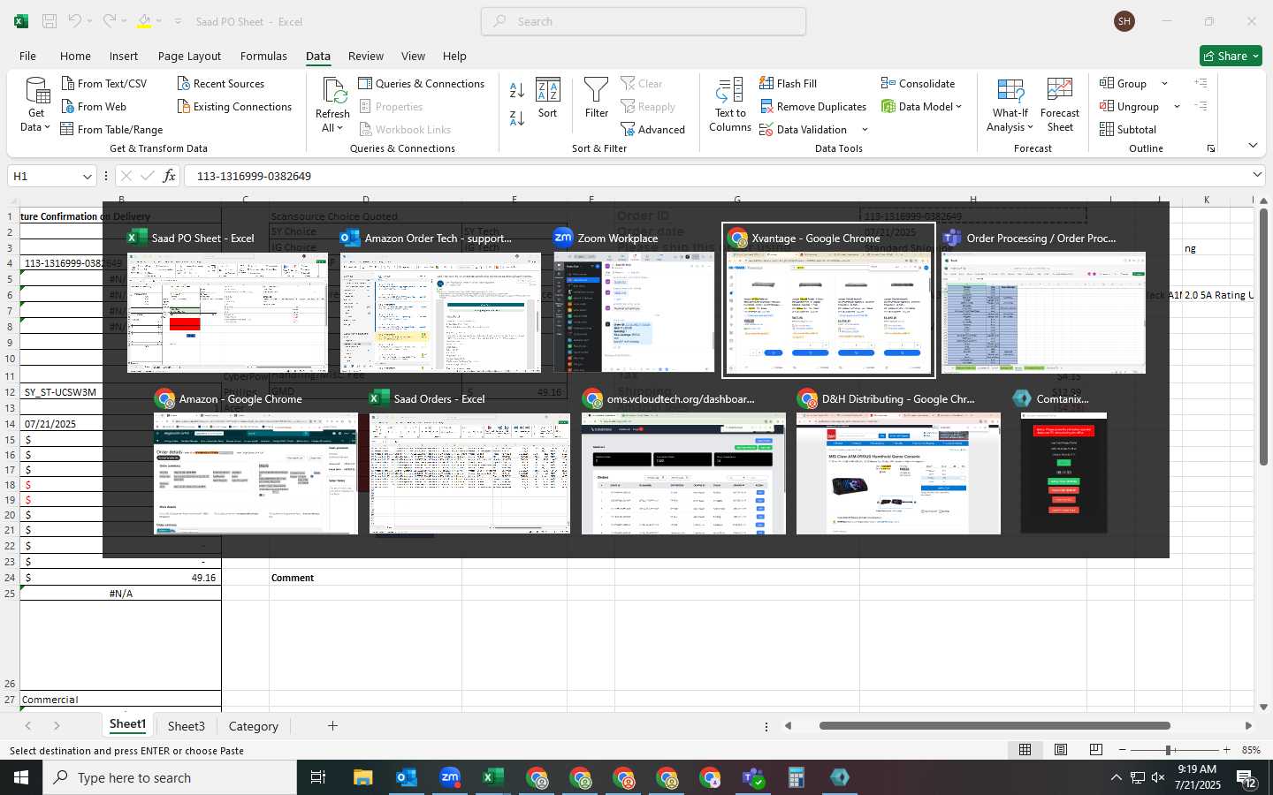Switch to the Insert ribbon tab
The image size is (1273, 795).
click(124, 56)
